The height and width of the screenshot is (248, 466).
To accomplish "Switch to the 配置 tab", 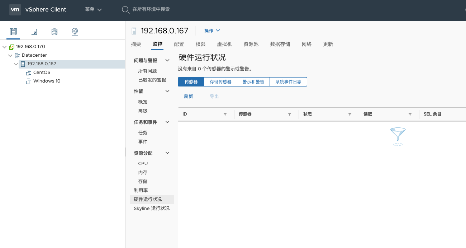I will [x=179, y=44].
